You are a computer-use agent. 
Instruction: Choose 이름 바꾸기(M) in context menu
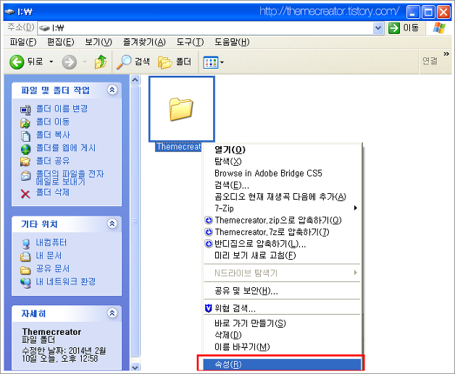(282, 347)
